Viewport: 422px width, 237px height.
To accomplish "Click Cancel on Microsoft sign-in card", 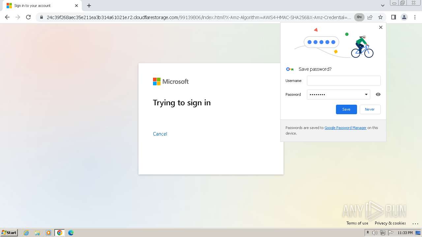I will tap(160, 134).
